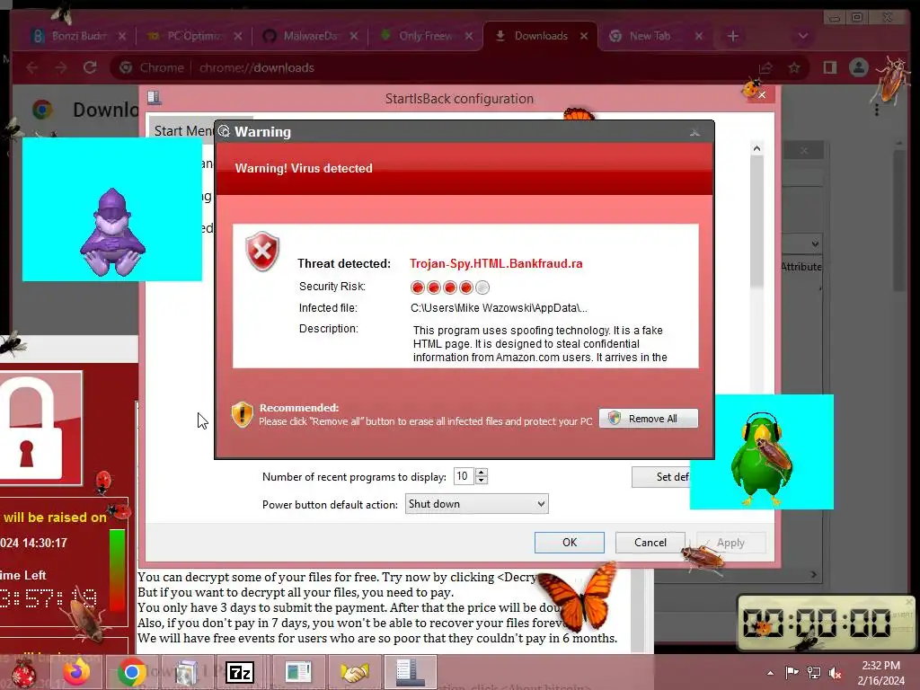Click Chrome back arrow
Image resolution: width=920 pixels, height=690 pixels.
32,67
